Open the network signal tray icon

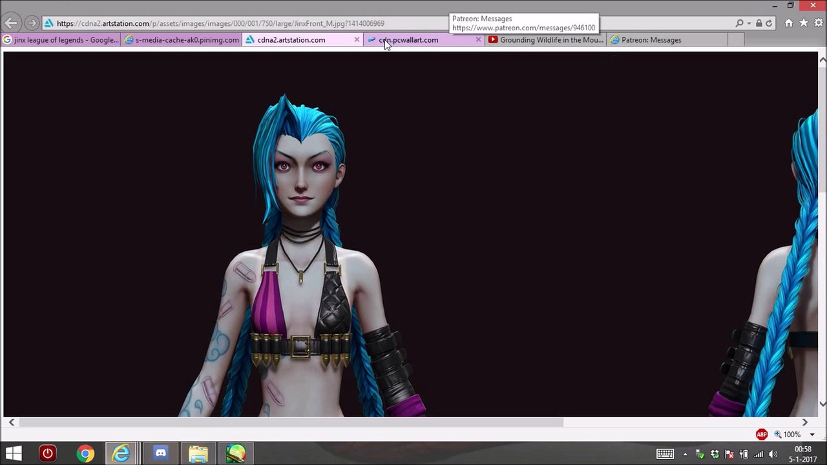(759, 454)
